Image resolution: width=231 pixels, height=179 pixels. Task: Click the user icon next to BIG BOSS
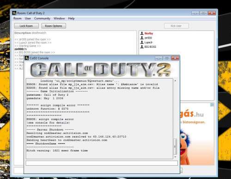(x=142, y=46)
